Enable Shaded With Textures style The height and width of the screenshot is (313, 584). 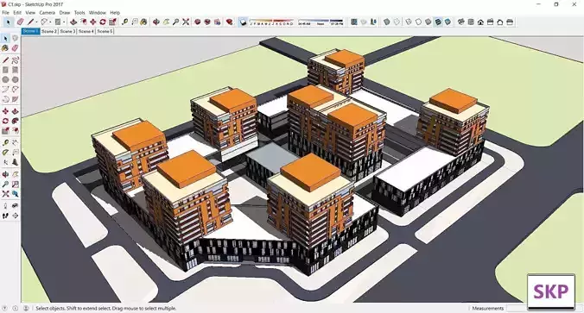[x=438, y=22]
